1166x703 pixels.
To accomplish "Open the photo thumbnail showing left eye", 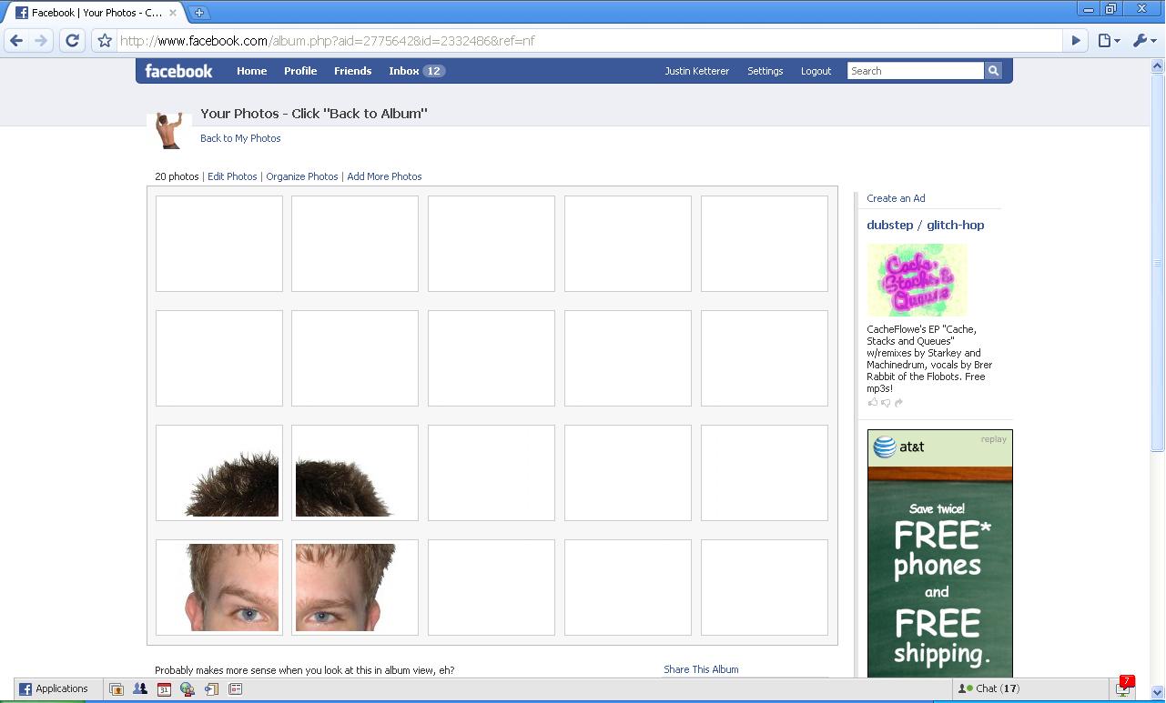I will (x=219, y=588).
